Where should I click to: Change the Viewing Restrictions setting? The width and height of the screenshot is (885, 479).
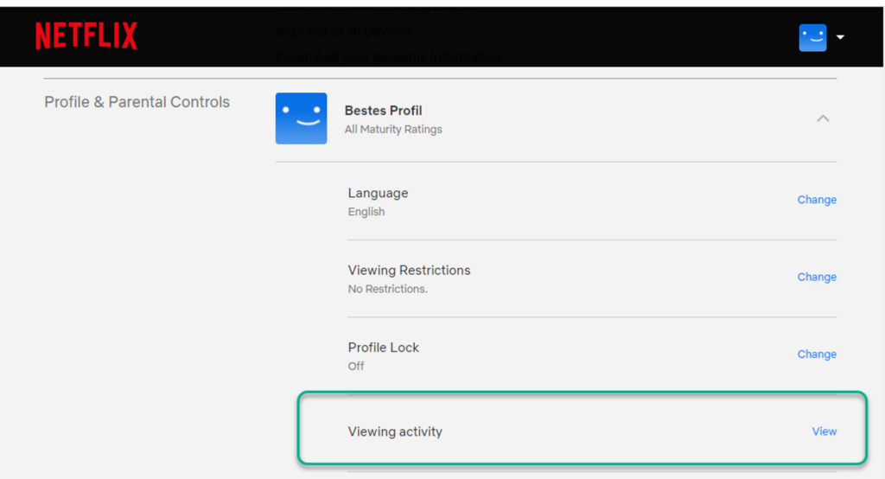click(817, 277)
